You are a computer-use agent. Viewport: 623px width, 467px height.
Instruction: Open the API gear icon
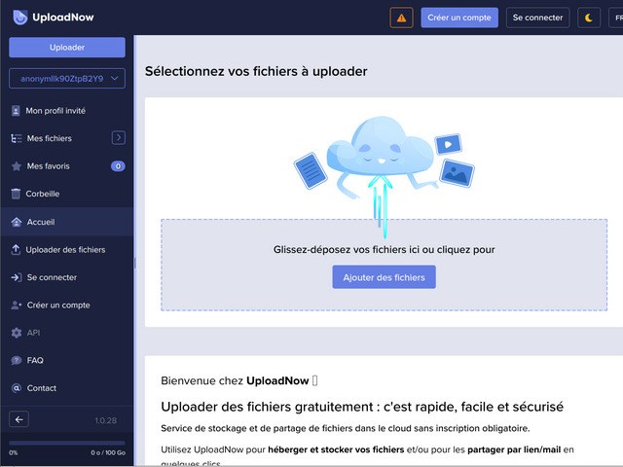17,333
